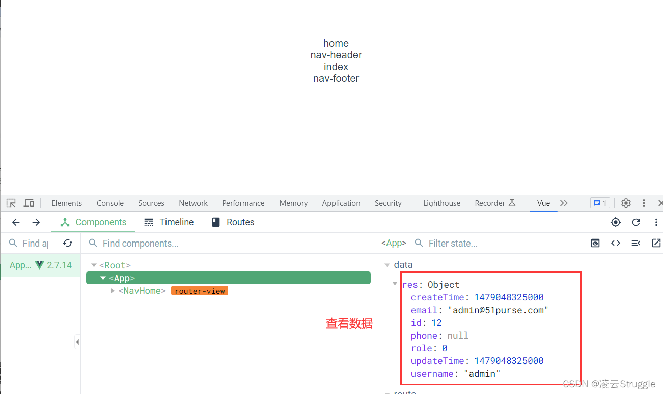Image resolution: width=663 pixels, height=394 pixels.
Task: Open the Sources tab
Action: pyautogui.click(x=151, y=203)
